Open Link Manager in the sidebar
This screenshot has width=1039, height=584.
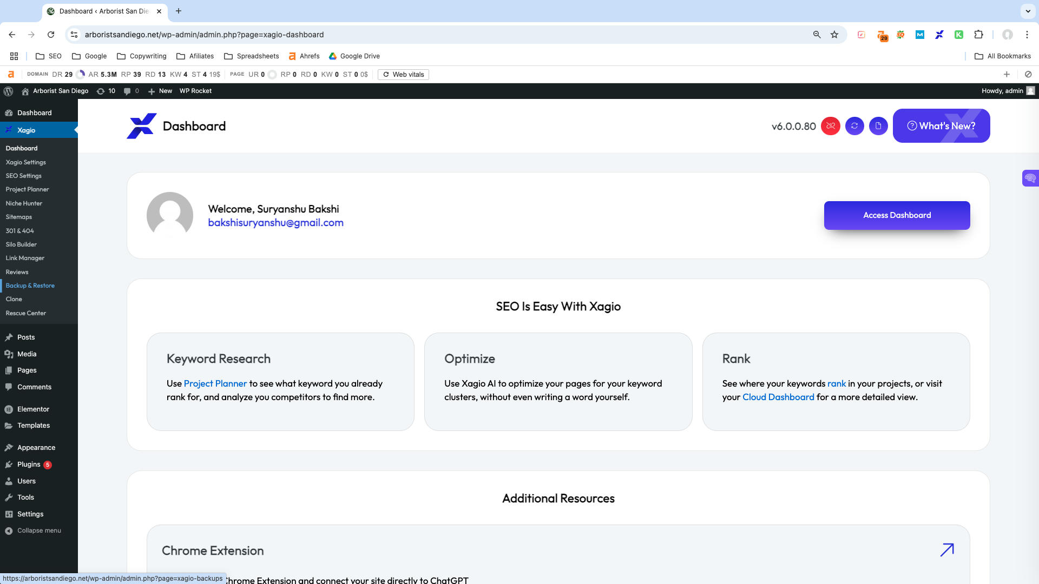pyautogui.click(x=25, y=258)
